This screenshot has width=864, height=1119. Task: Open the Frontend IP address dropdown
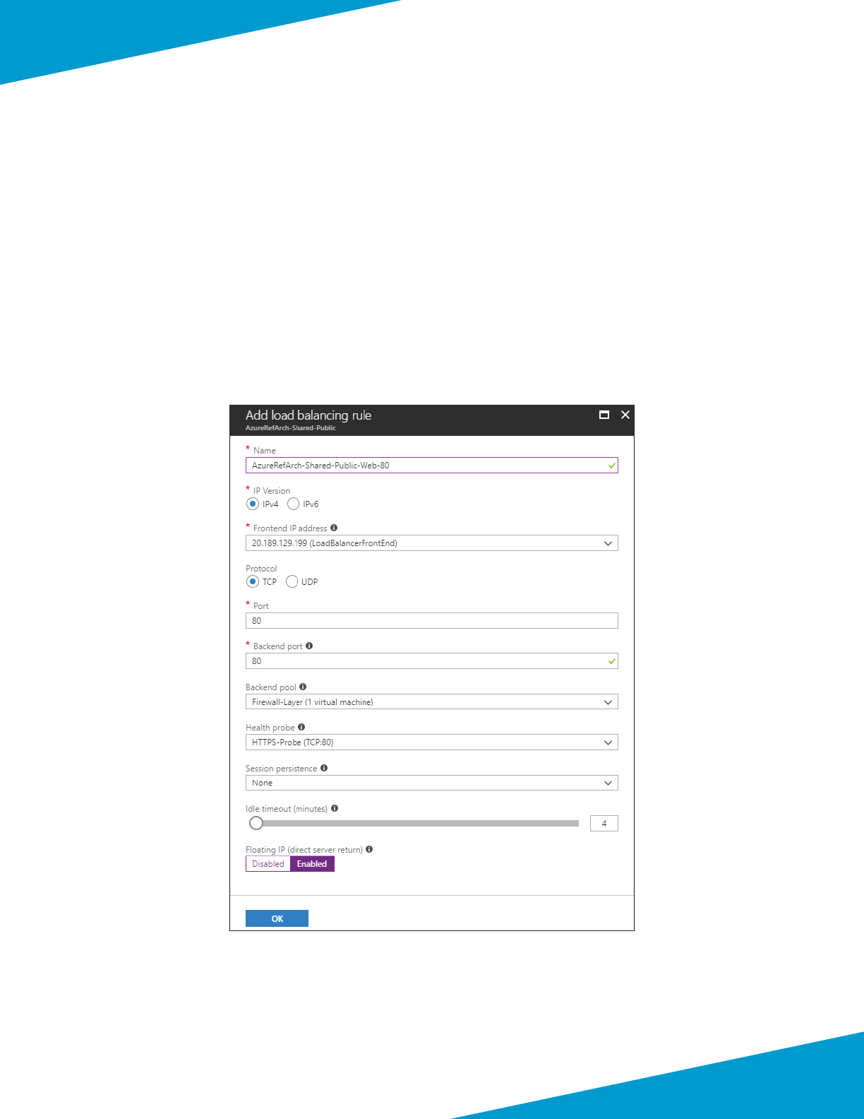[431, 543]
